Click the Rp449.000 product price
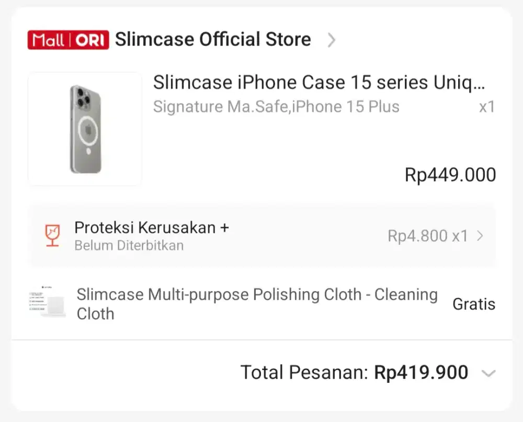Screen dimensions: 523x422 pos(450,175)
